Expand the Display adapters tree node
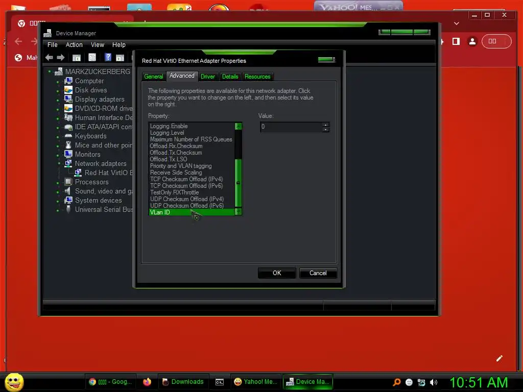This screenshot has width=523, height=392. pos(58,100)
